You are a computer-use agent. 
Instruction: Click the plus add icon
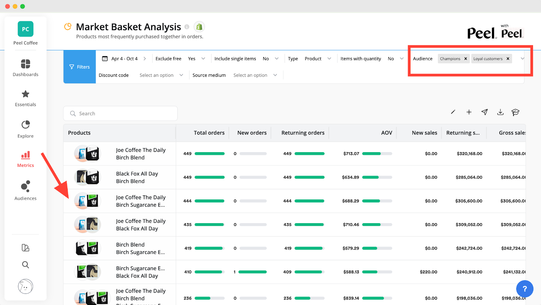[x=469, y=112]
